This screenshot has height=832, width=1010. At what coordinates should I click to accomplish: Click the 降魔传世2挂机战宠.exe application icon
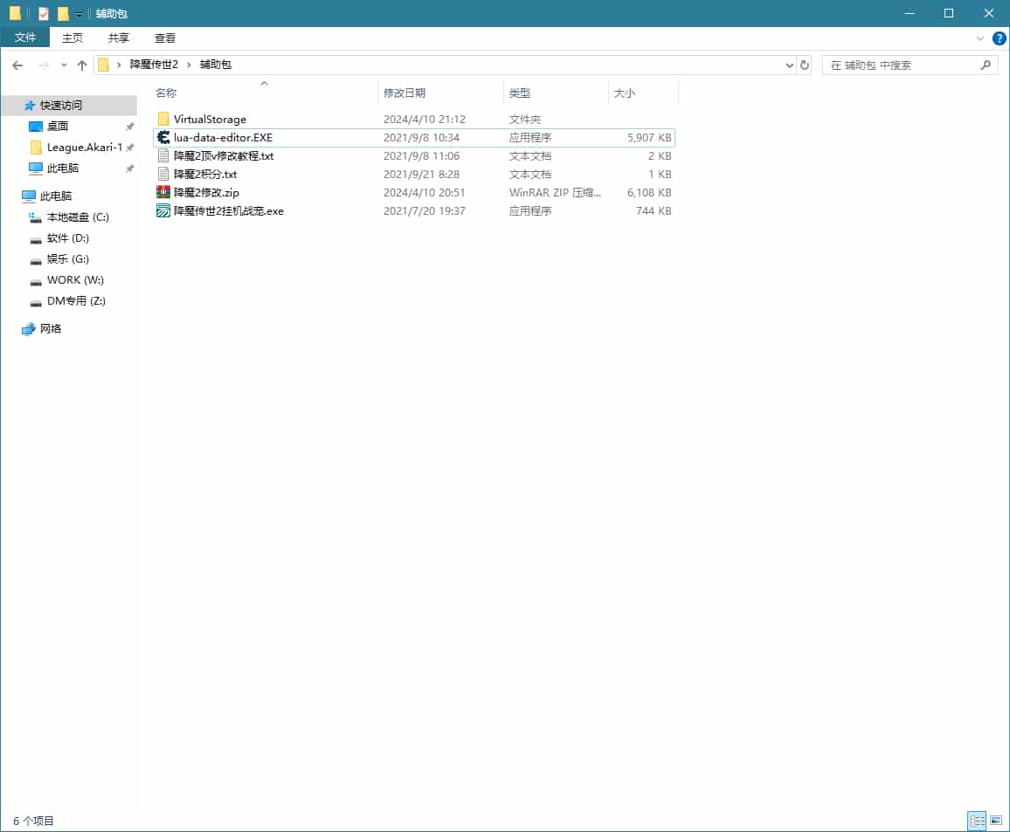point(163,211)
